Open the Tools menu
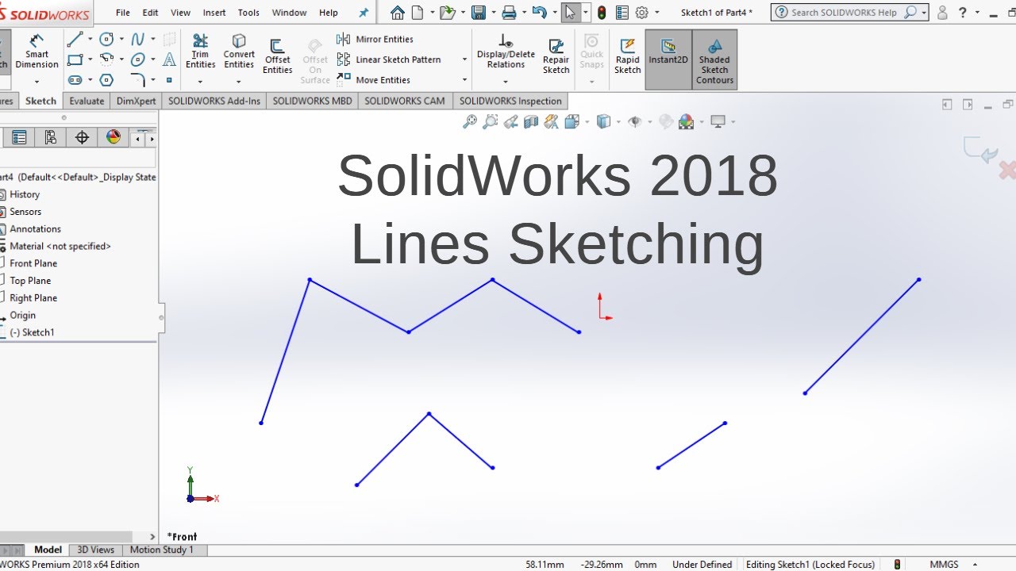 click(248, 13)
